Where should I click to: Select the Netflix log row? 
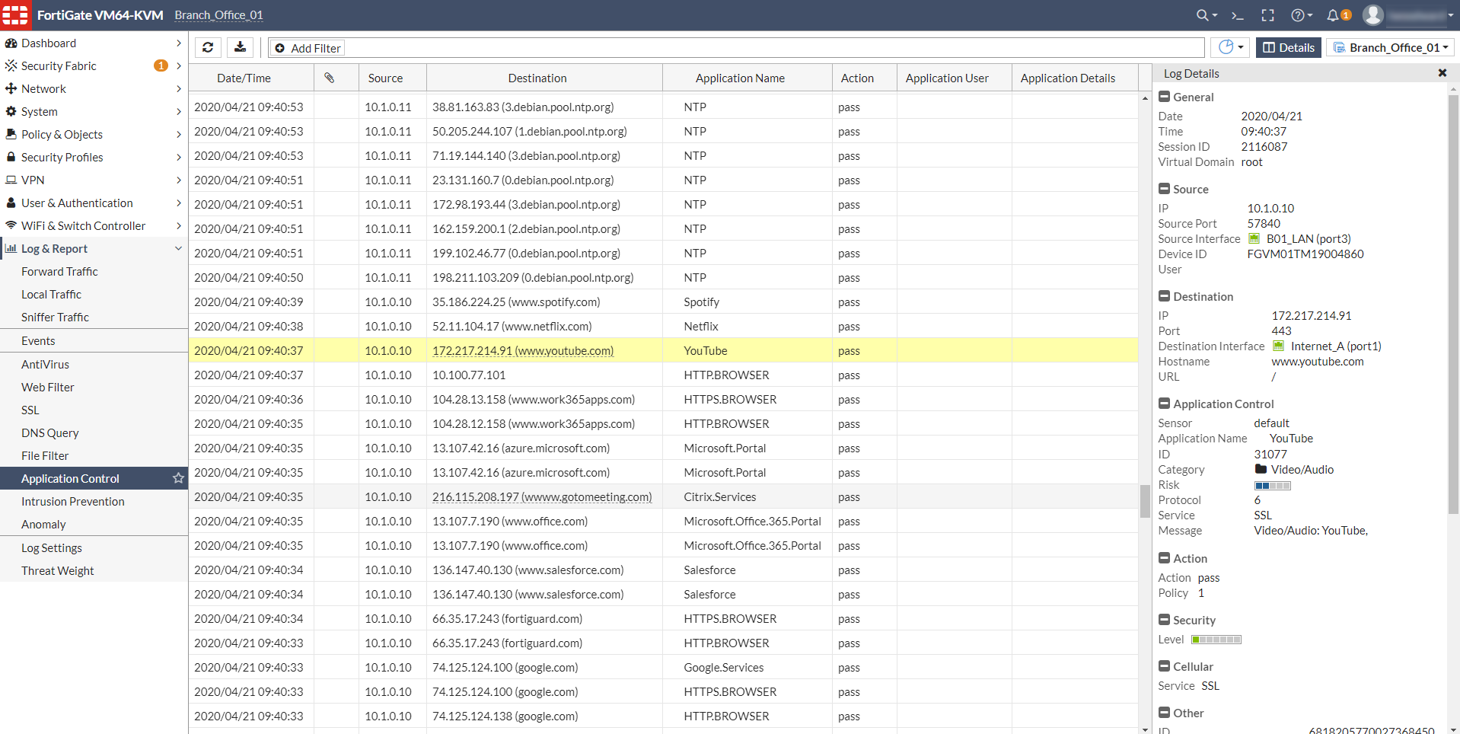[x=663, y=327]
